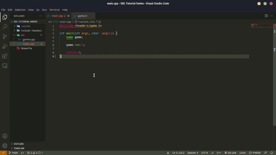Screen dimensions: 276x155
Task: Change language mode C++
Action: [219, 153]
